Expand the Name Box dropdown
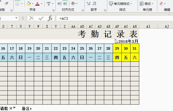 click(x=16, y=18)
